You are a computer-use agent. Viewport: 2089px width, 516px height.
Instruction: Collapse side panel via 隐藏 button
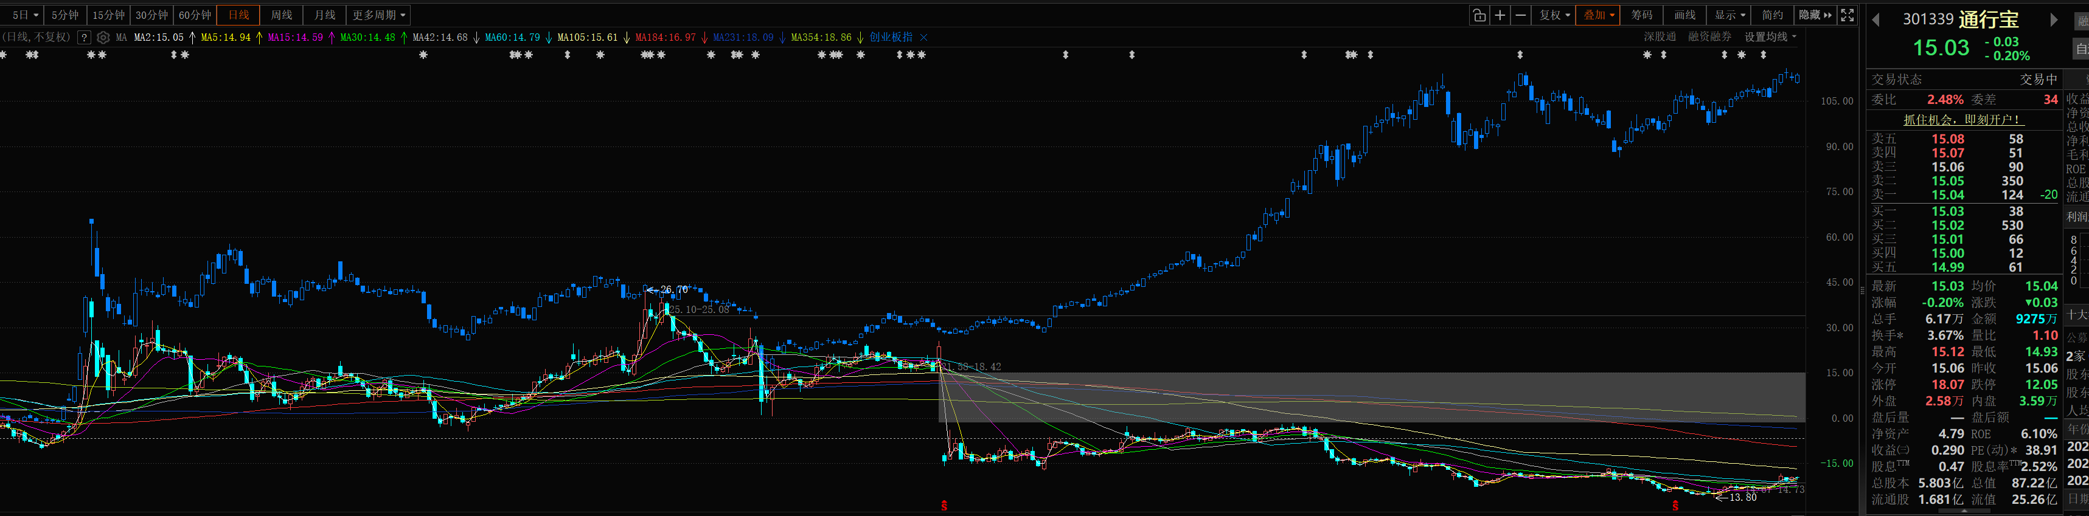[1815, 15]
